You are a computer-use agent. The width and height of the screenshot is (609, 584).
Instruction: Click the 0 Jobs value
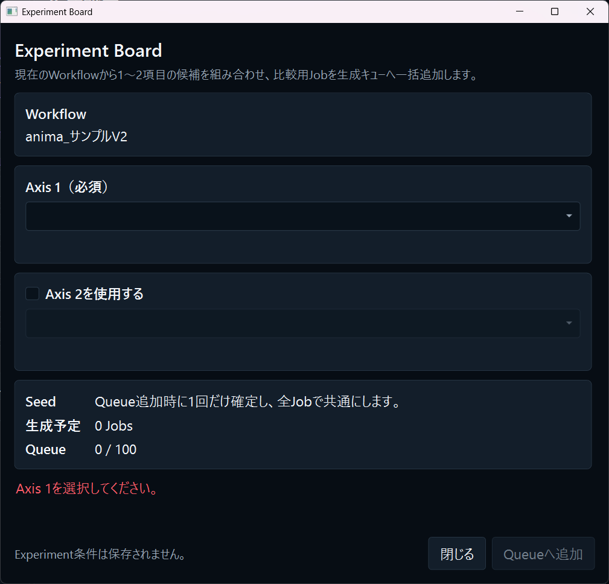114,426
